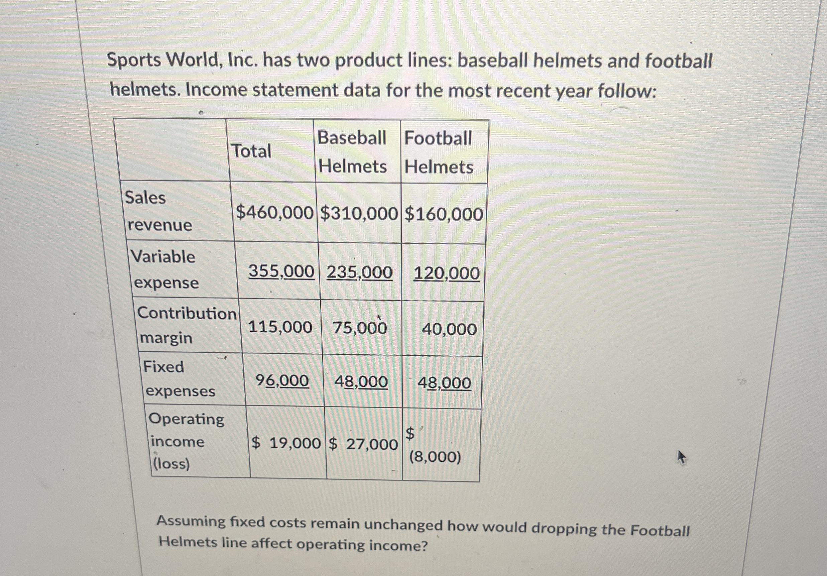Click the question text about dropping Football Helmets
This screenshot has height=576, width=827.
tap(424, 534)
